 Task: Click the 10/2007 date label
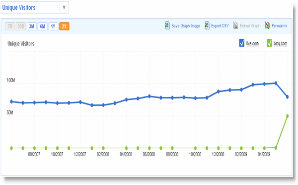[57, 154]
